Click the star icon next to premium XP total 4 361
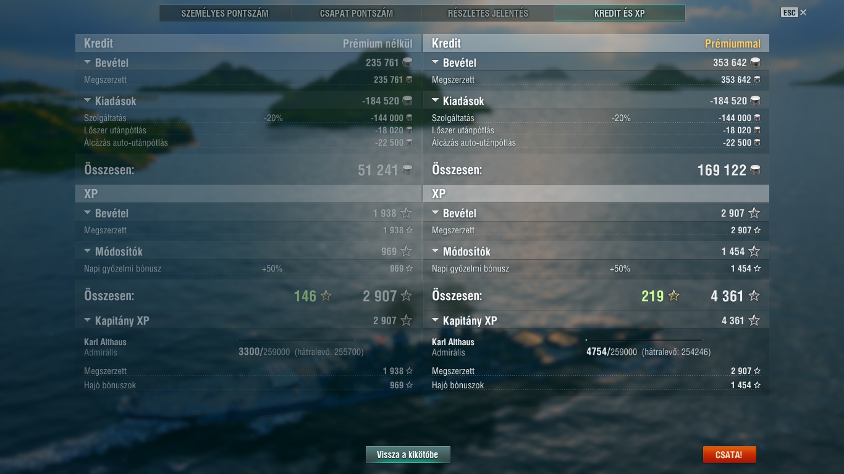 click(754, 296)
